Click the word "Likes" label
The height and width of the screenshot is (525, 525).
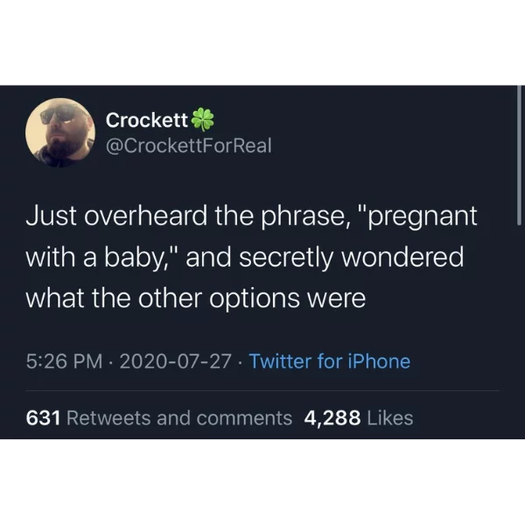390,418
